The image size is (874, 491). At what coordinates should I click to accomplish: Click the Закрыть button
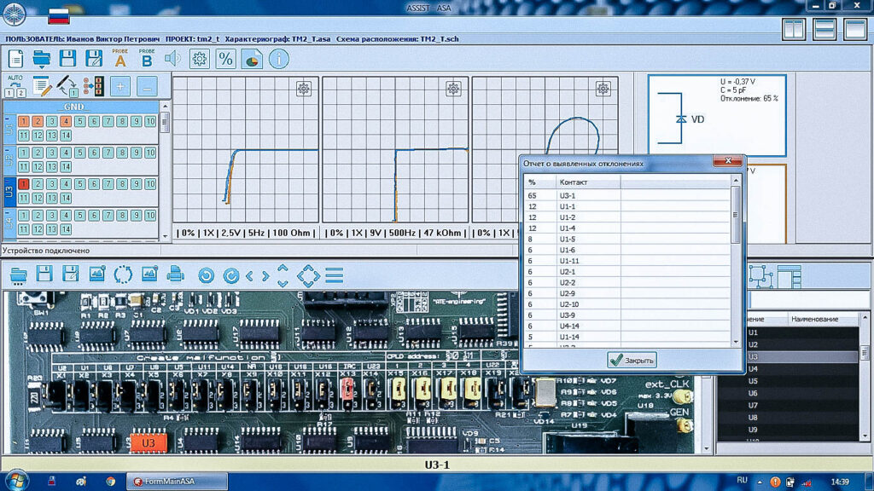(632, 360)
